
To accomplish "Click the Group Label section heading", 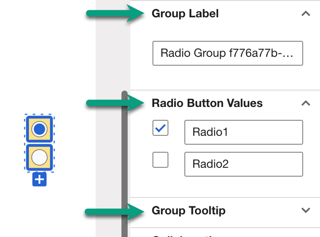I will tap(185, 14).
